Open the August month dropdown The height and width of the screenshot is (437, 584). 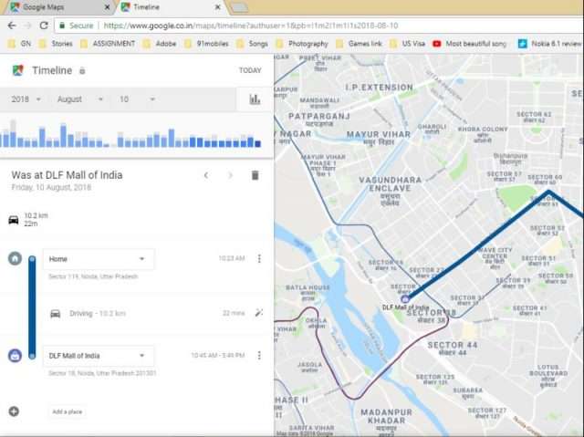coord(80,99)
